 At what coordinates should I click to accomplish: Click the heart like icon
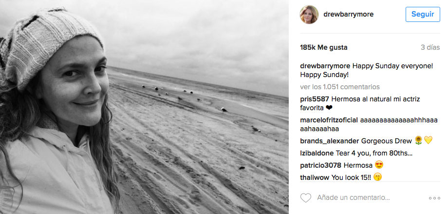tap(306, 198)
